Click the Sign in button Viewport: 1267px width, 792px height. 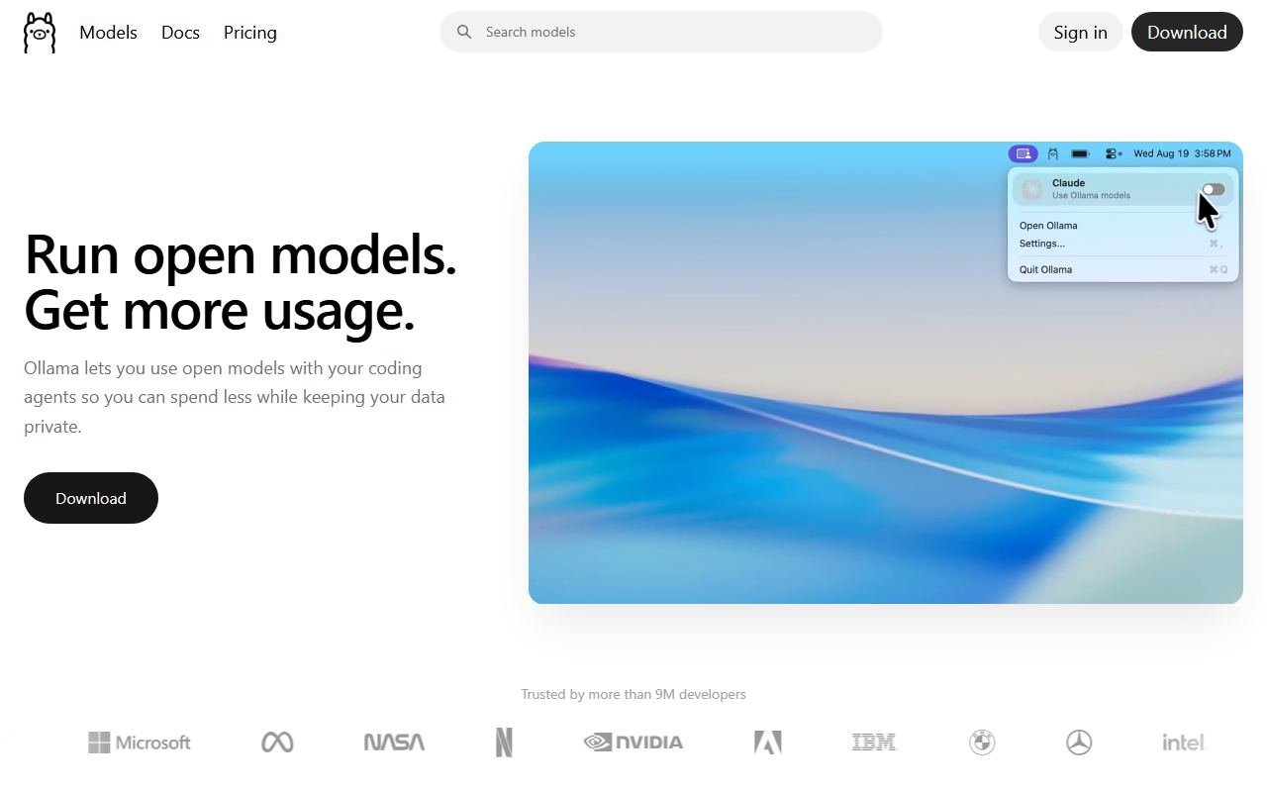click(x=1081, y=32)
